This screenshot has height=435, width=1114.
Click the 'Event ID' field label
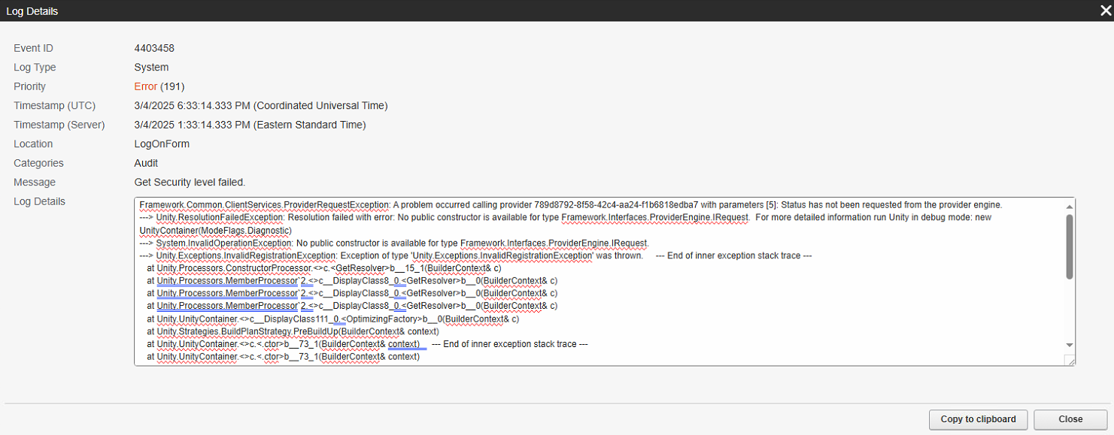click(x=33, y=48)
